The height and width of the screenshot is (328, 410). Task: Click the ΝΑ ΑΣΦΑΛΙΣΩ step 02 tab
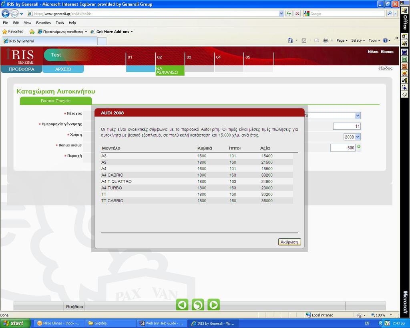[170, 70]
